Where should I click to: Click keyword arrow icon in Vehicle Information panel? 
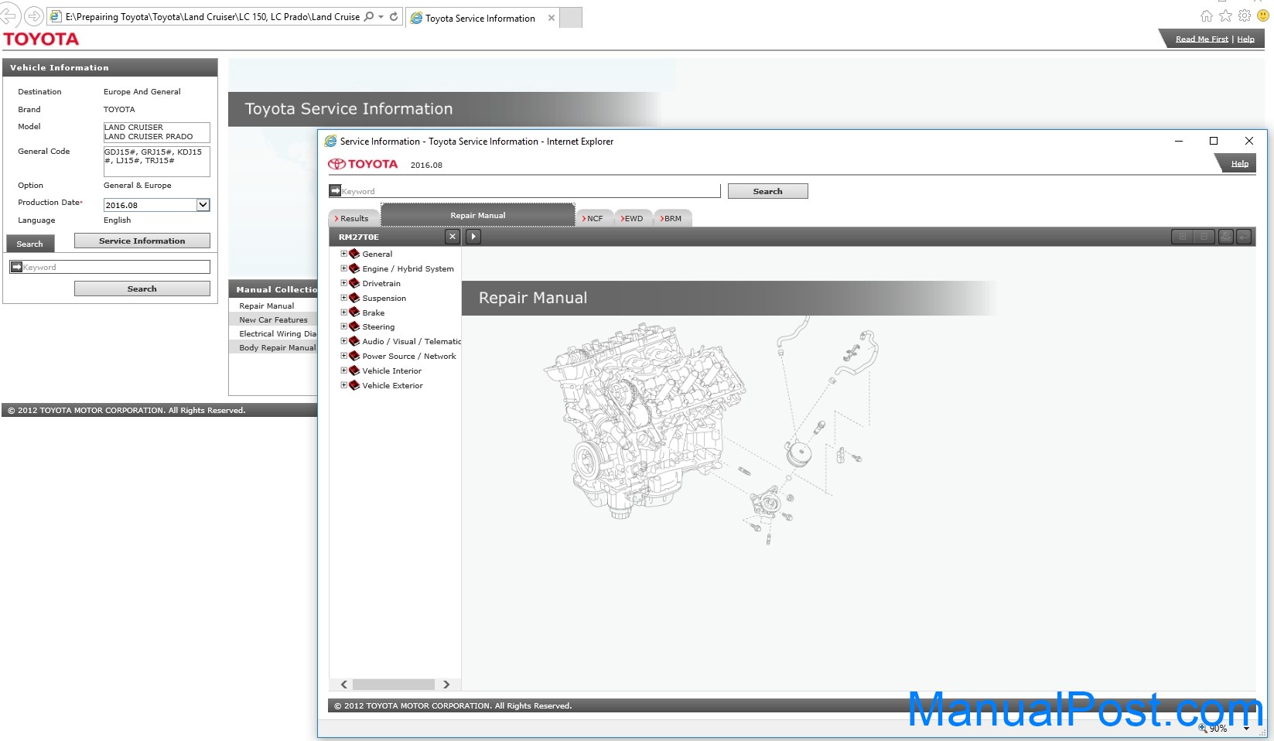pyautogui.click(x=16, y=267)
